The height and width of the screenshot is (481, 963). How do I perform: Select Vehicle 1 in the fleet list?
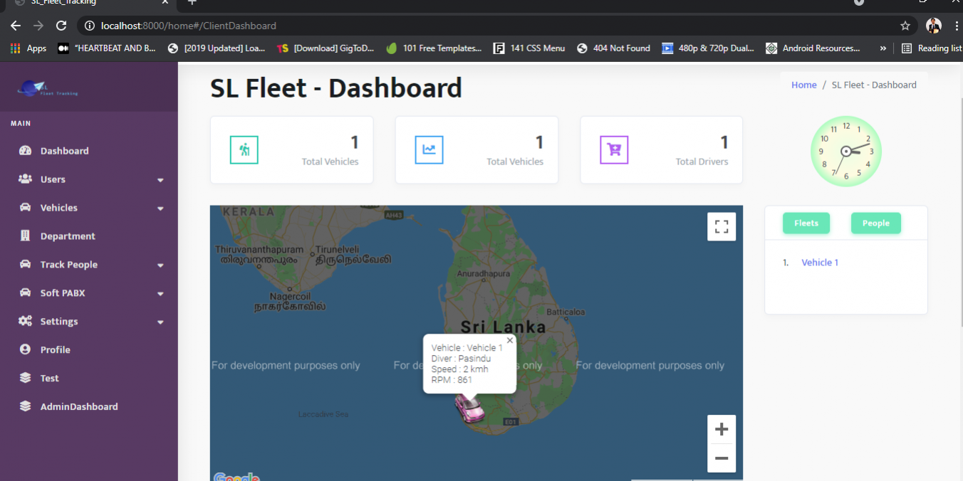[819, 262]
